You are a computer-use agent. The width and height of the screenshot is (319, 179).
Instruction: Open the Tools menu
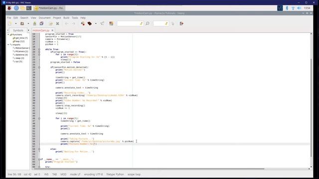coord(75,18)
